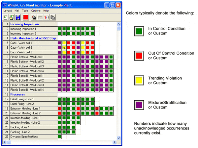Open the Mail menu

pyautogui.click(x=17, y=11)
